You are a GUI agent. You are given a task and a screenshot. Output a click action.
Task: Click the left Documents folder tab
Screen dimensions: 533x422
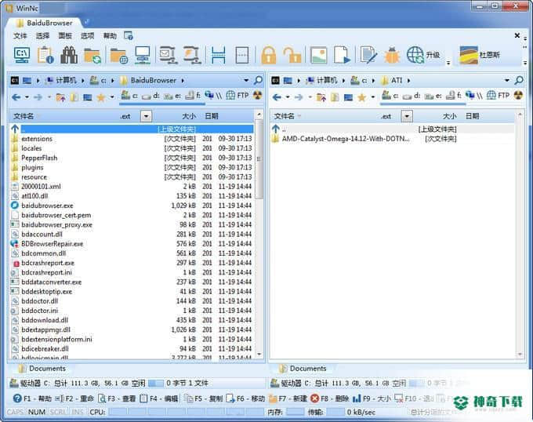42,369
